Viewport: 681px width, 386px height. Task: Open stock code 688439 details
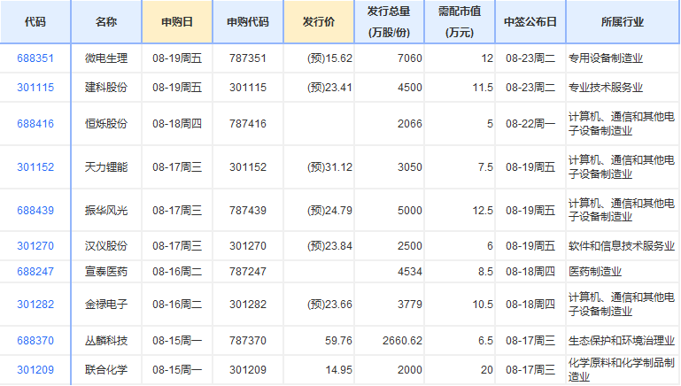(35, 211)
